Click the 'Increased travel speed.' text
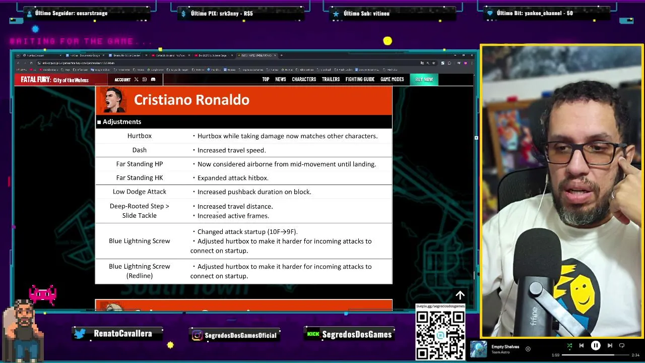The width and height of the screenshot is (645, 363). click(232, 150)
